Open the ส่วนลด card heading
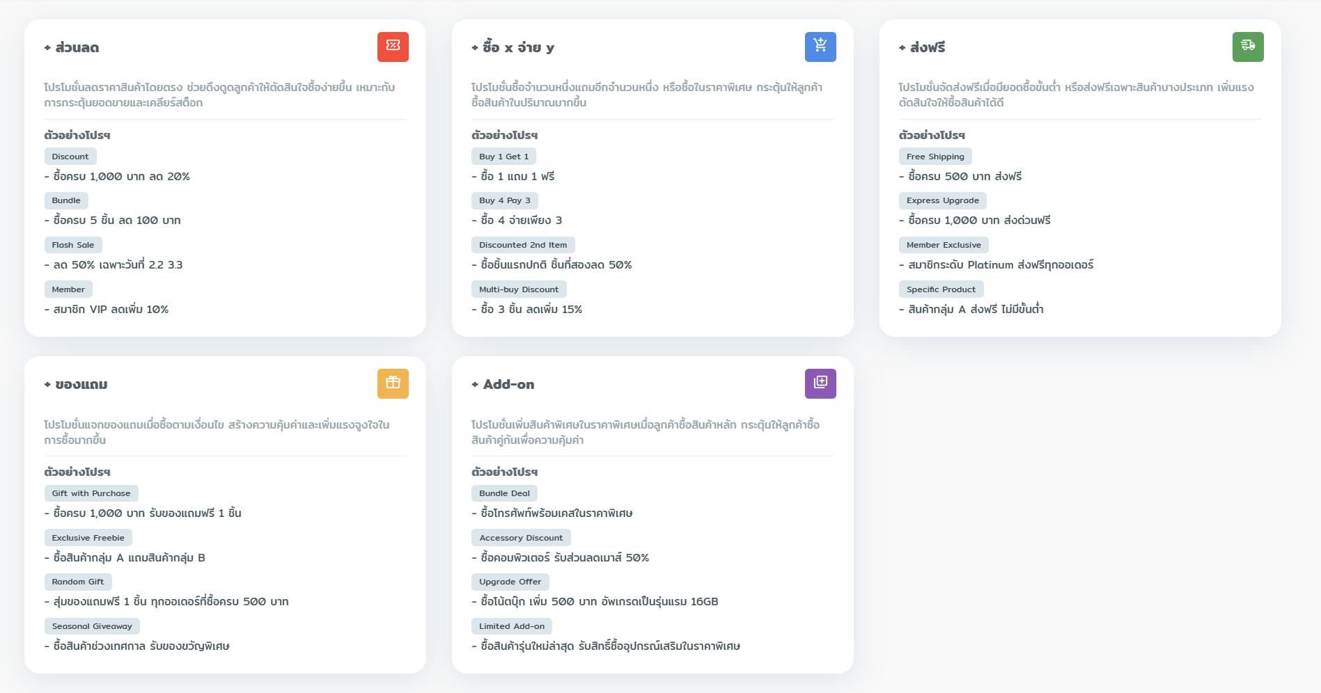 tap(77, 47)
